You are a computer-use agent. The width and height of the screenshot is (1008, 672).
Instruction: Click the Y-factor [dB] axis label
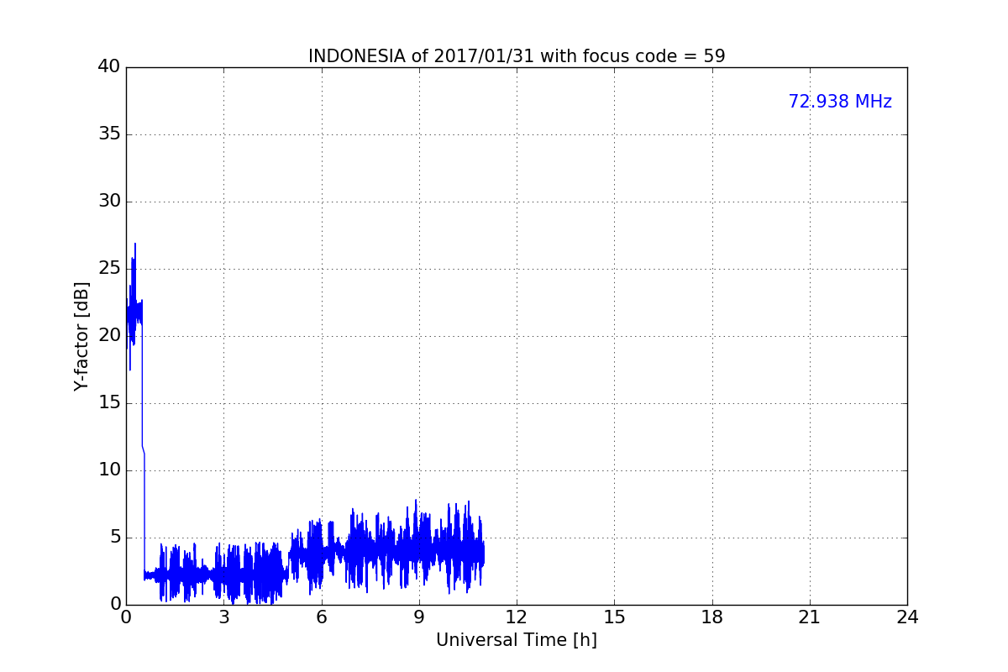coord(81,336)
